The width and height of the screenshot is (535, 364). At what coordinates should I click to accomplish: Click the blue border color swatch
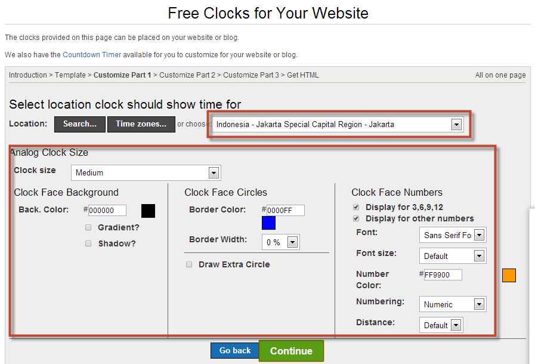tap(268, 223)
